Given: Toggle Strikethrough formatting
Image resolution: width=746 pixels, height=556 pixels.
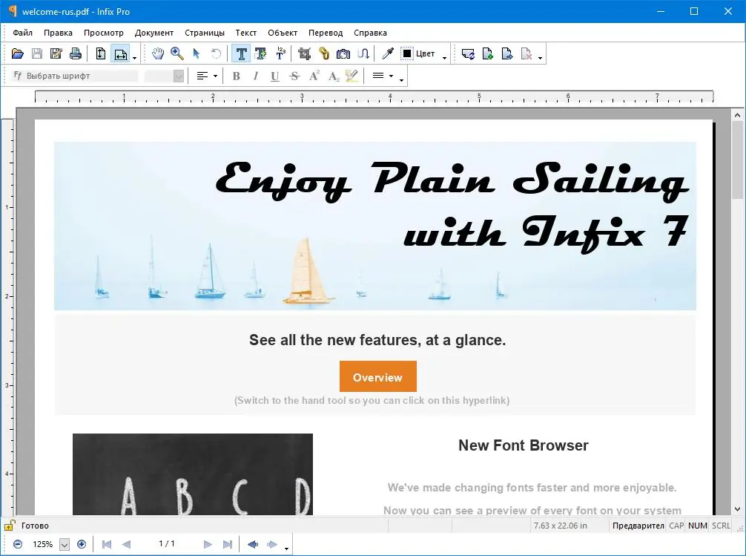Looking at the screenshot, I should point(294,76).
